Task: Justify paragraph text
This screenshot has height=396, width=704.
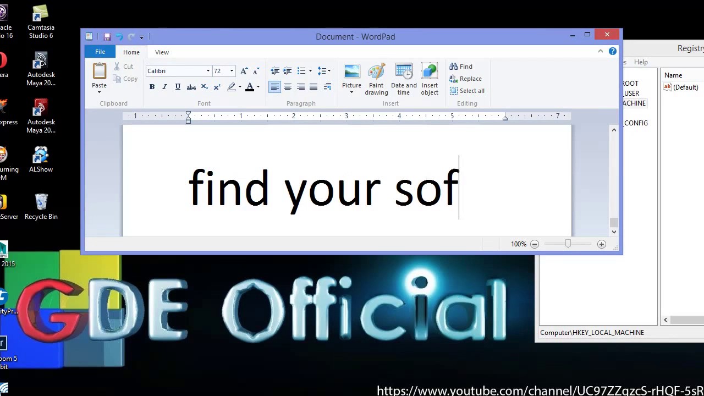Action: (x=313, y=87)
